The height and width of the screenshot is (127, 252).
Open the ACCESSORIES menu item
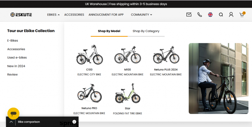pos(74,15)
